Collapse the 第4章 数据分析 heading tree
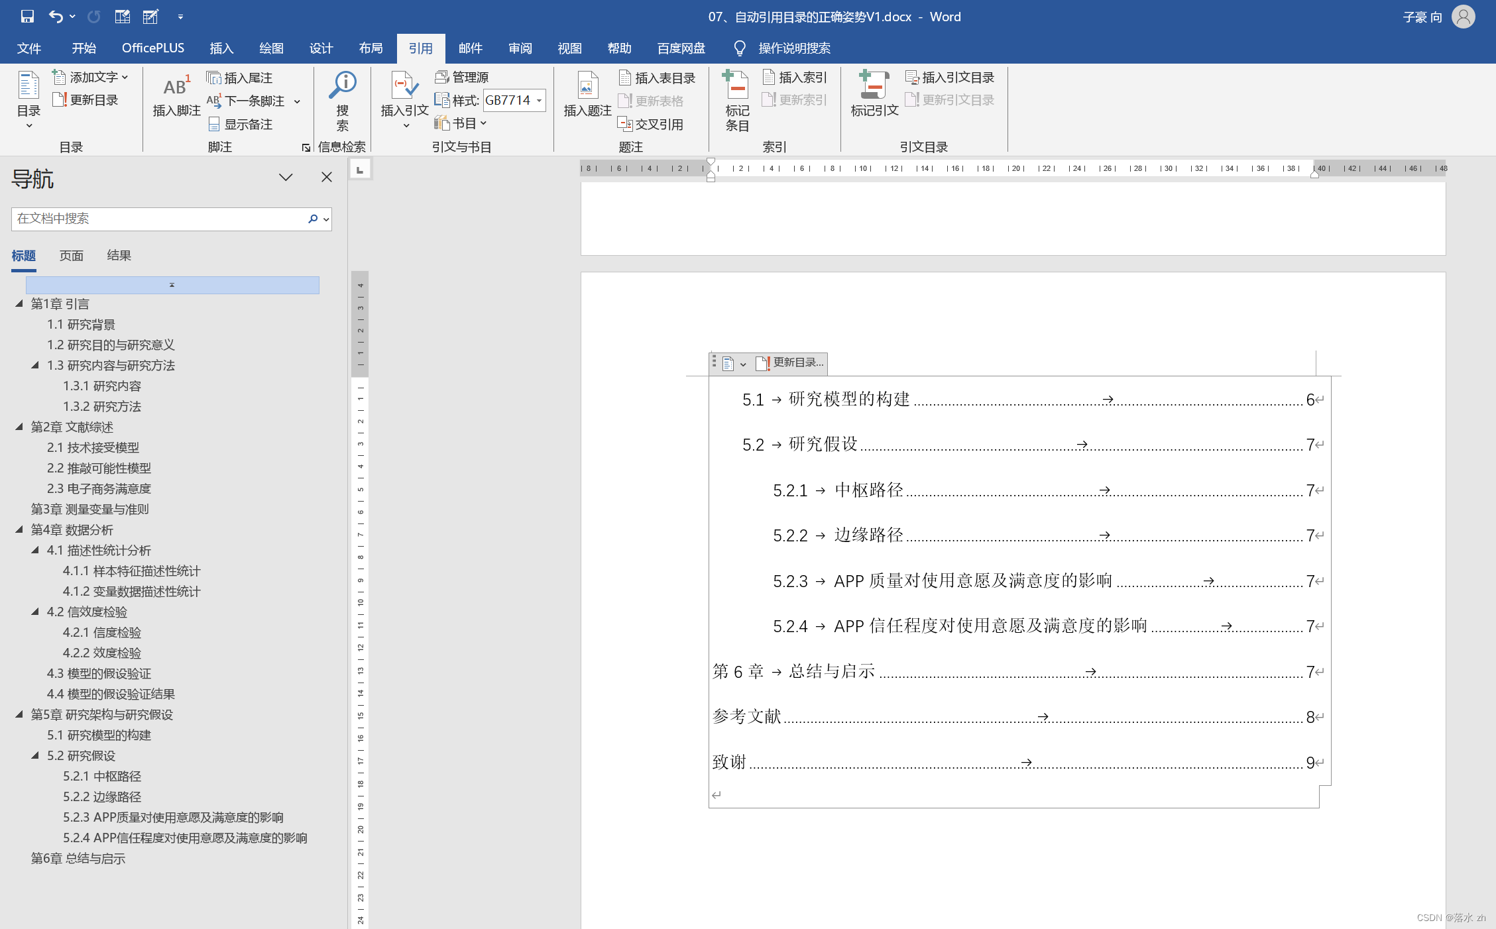This screenshot has width=1496, height=929. pos(19,529)
